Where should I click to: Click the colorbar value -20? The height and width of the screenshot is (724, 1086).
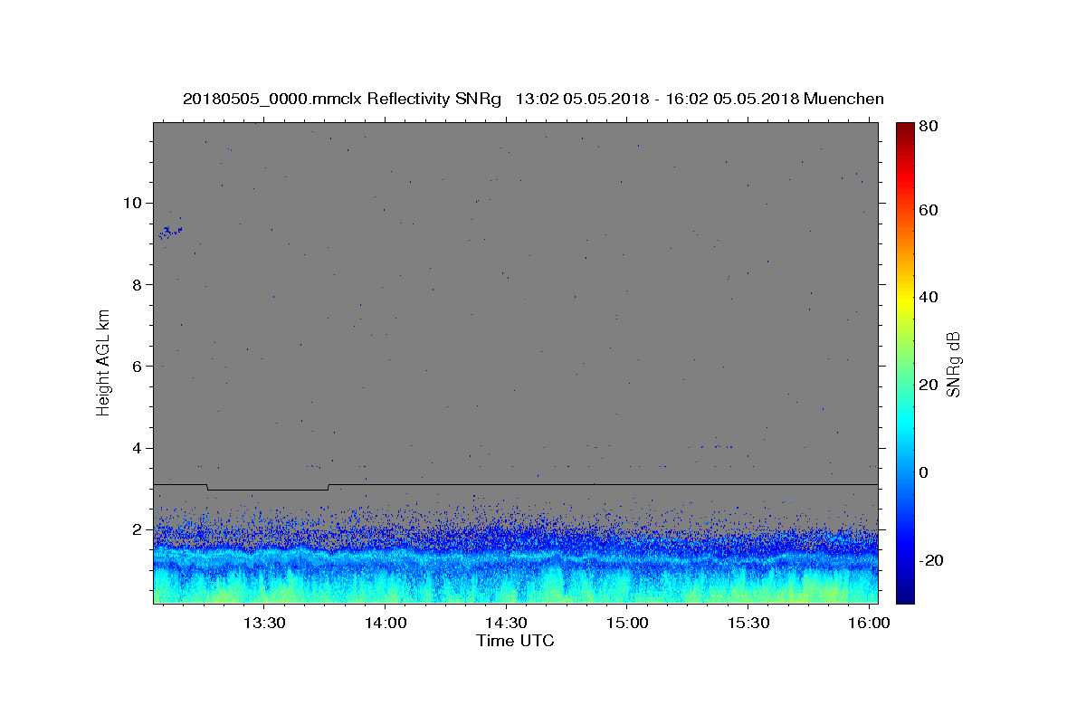930,560
